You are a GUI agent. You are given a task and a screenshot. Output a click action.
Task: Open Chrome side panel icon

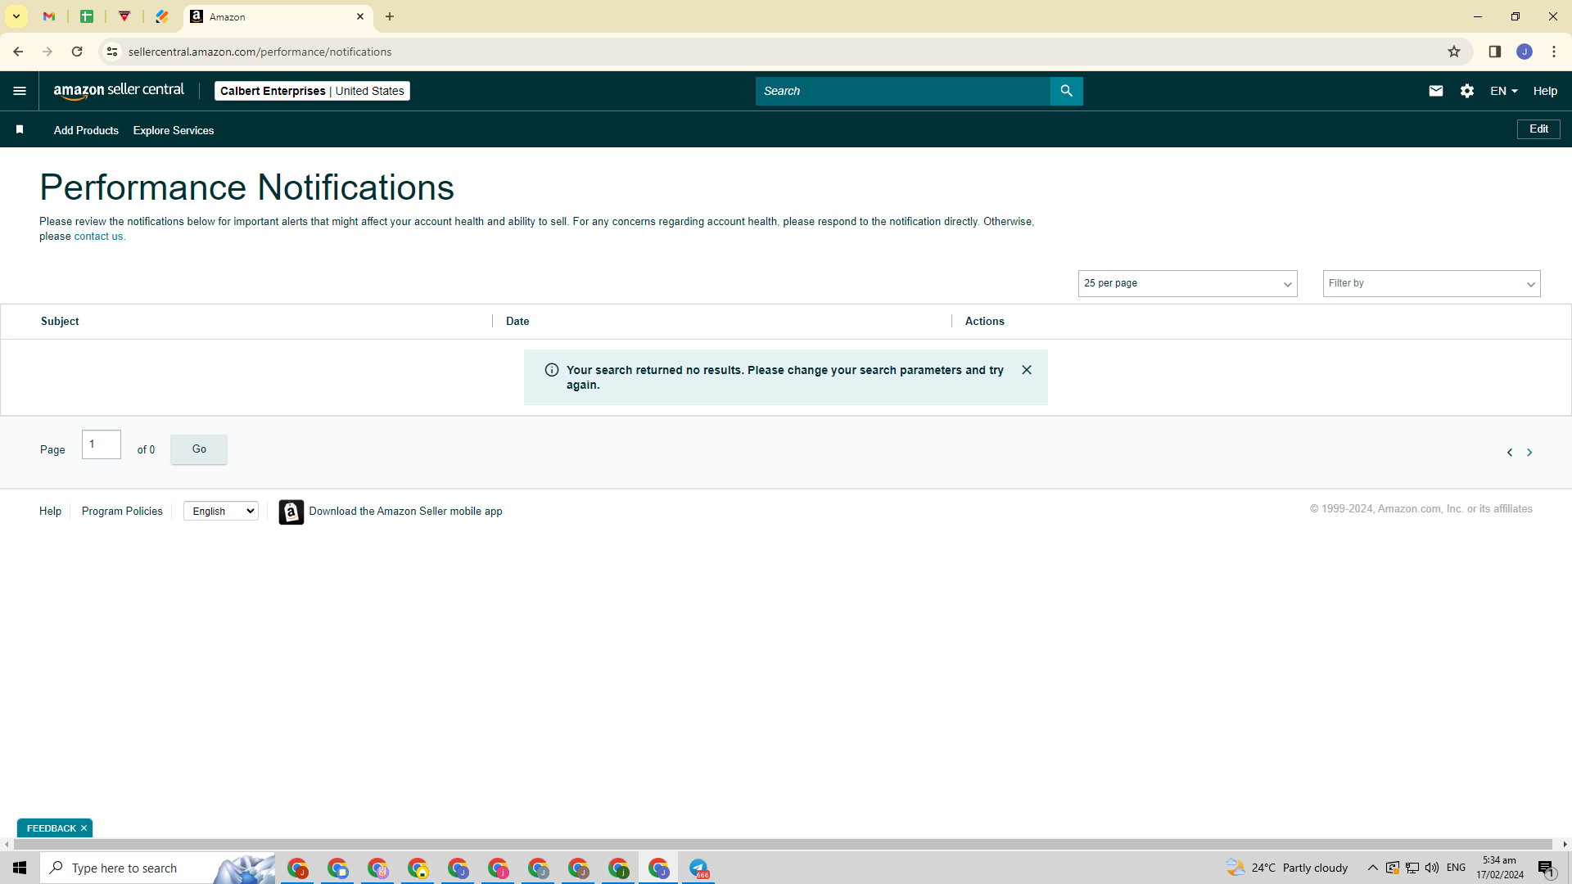pos(1494,52)
